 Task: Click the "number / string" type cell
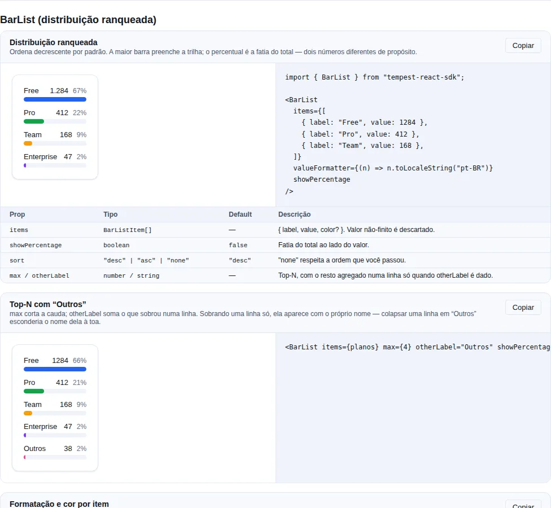[132, 276]
